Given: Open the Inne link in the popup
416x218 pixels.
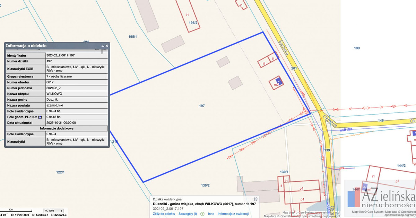Looking at the screenshot, I should click(211, 214).
